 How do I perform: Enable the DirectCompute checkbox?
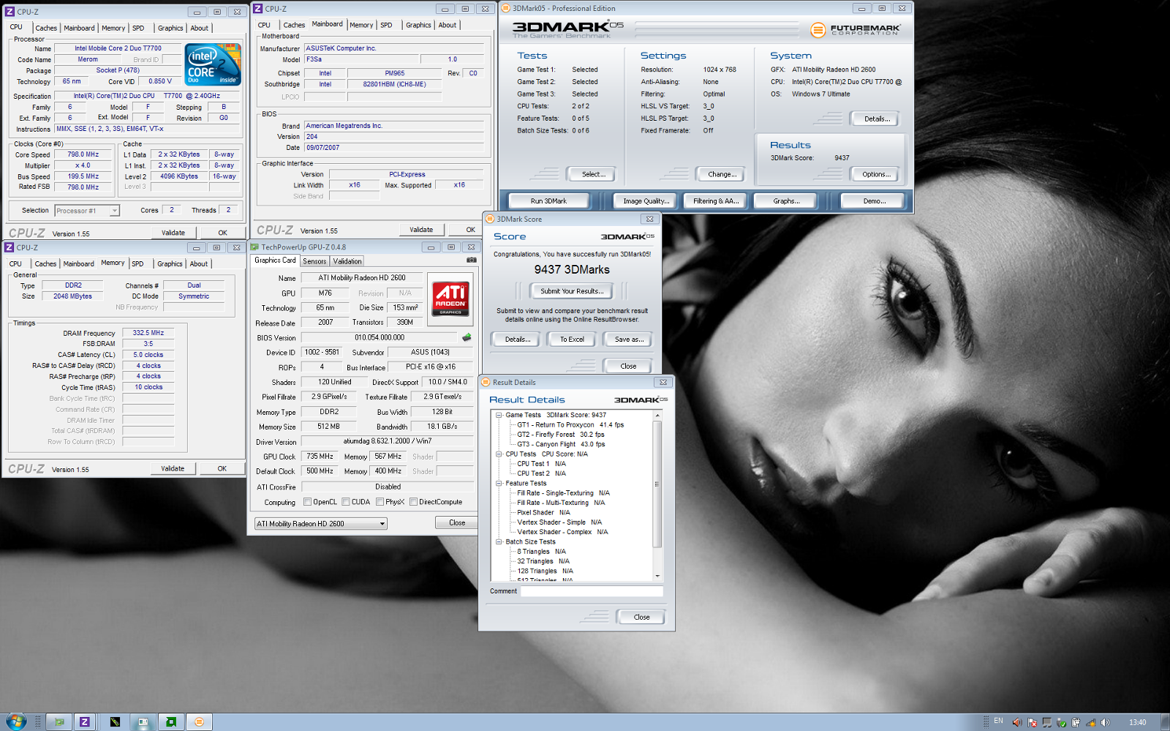[x=413, y=502]
